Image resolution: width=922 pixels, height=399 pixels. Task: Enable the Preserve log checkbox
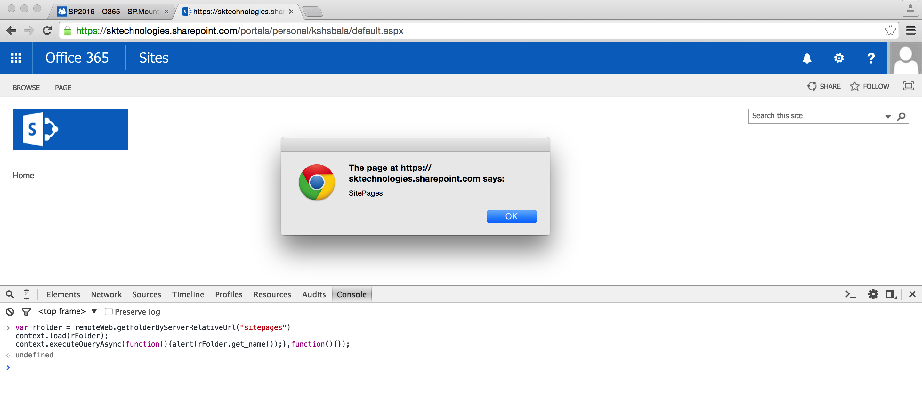pyautogui.click(x=109, y=311)
